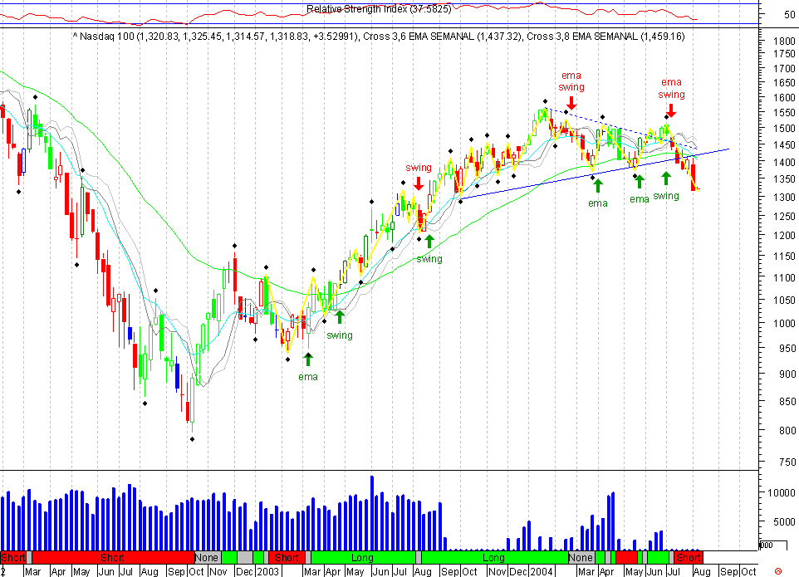
Task: Click the green 'swing' arrow near Jun 2004
Action: (664, 176)
